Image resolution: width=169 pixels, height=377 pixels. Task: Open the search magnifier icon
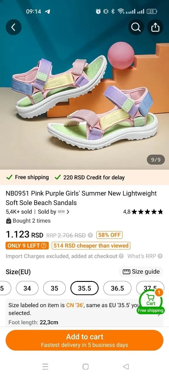pyautogui.click(x=136, y=27)
